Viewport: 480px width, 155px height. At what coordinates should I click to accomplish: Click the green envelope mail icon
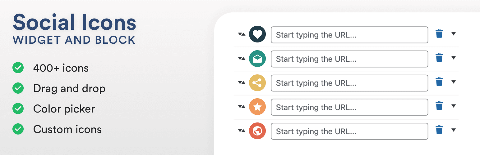[257, 58]
